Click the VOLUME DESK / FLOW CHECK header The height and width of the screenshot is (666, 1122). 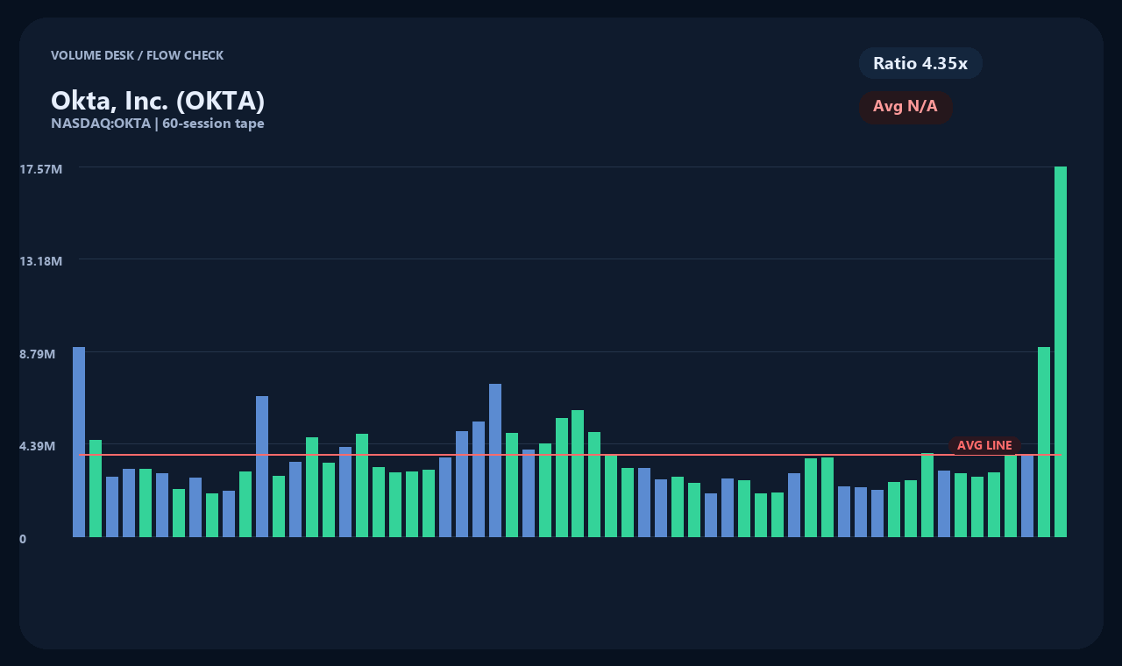pos(137,55)
